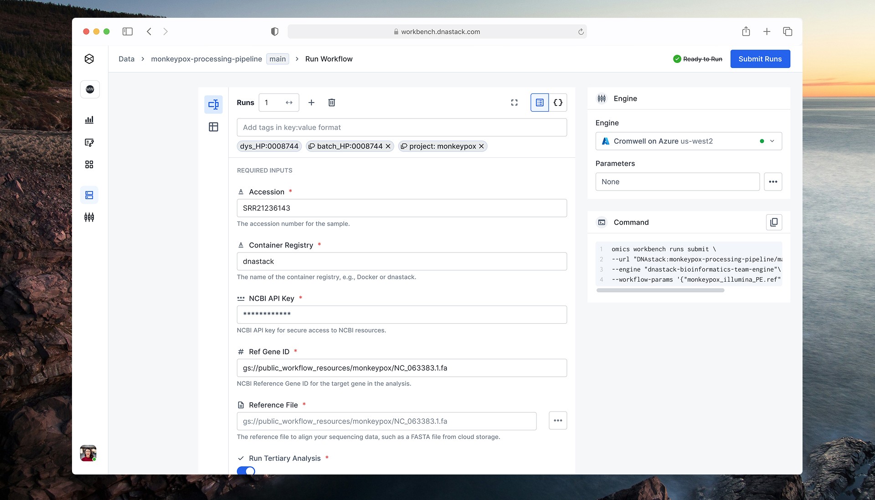This screenshot has height=500, width=875.
Task: Click Ready to Run status
Action: click(x=698, y=59)
